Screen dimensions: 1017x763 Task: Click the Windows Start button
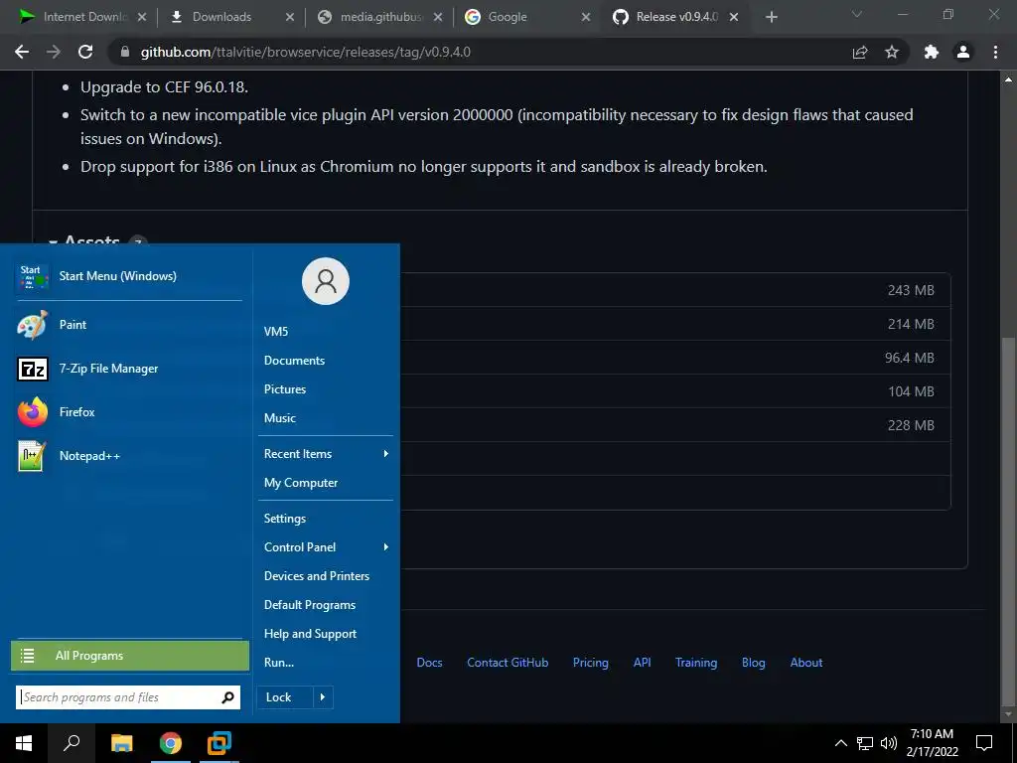(24, 743)
